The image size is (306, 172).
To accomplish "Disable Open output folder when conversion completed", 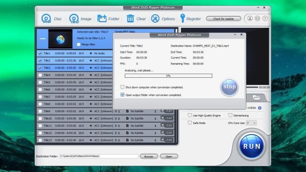I will [x=122, y=95].
